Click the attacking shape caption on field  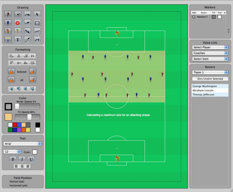[118, 115]
